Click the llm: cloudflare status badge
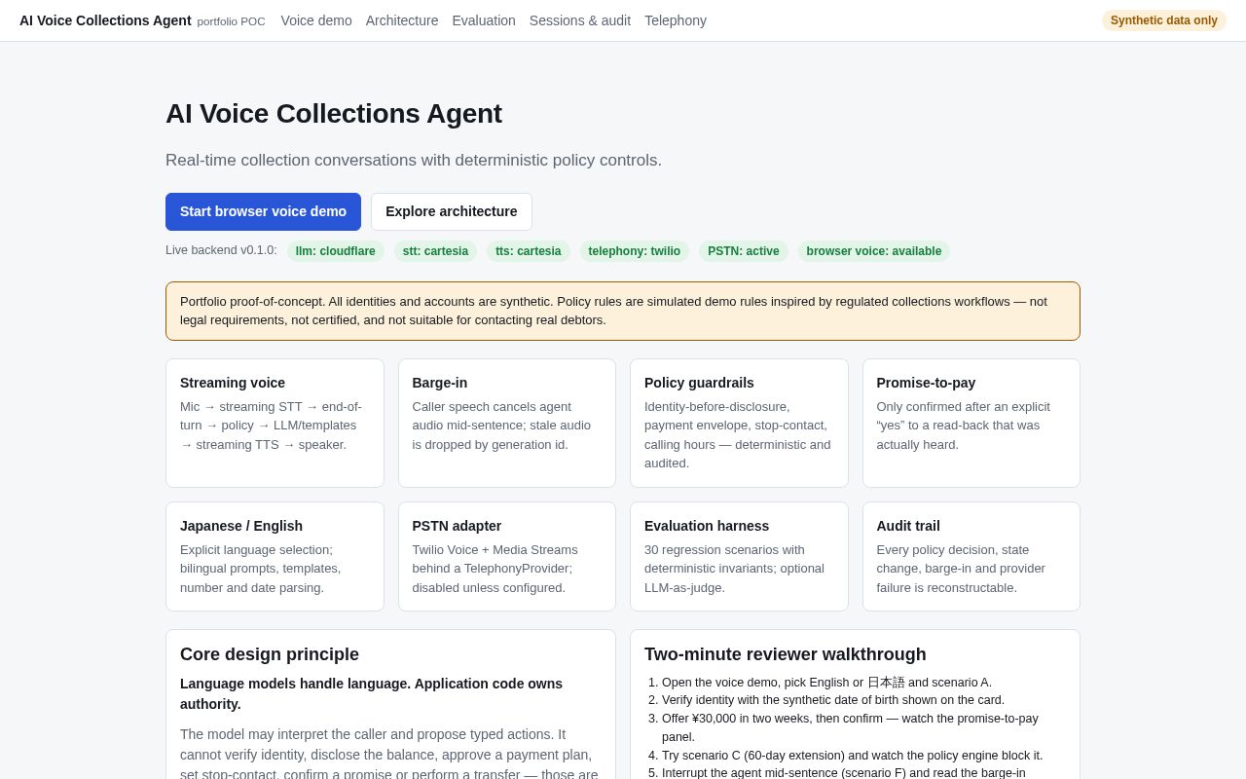 point(336,251)
